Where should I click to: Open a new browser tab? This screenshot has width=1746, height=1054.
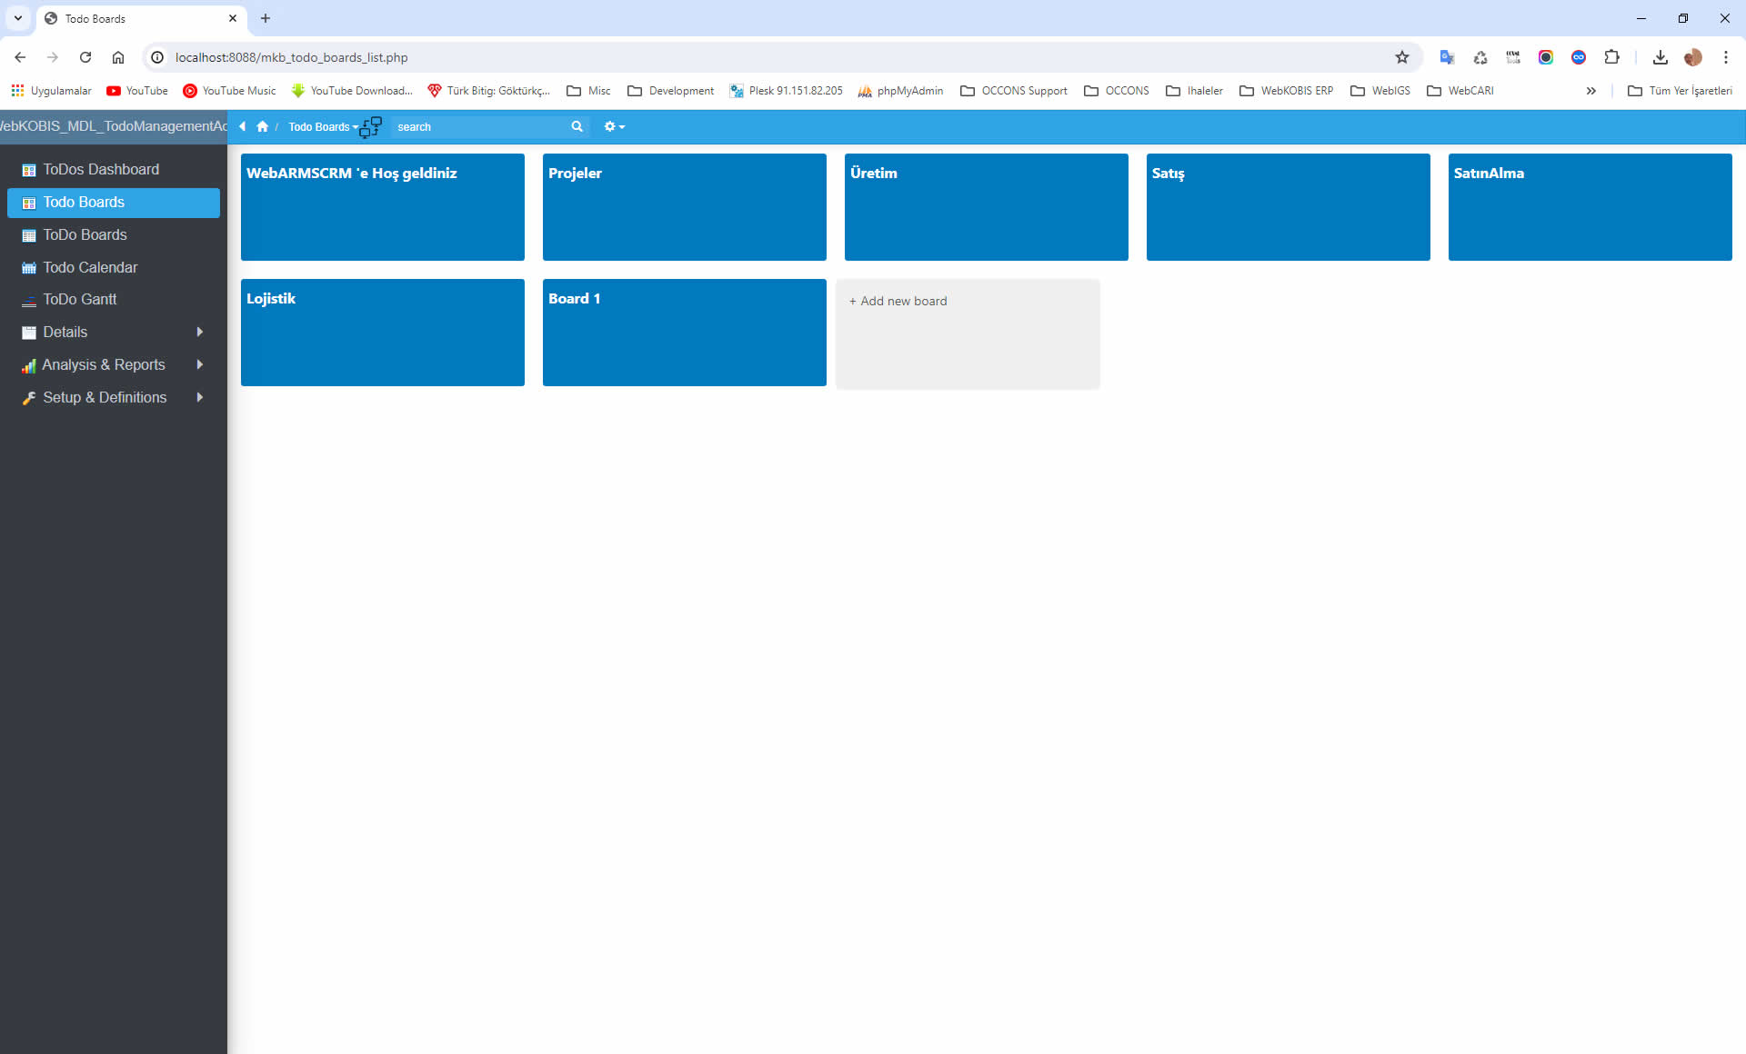(266, 18)
